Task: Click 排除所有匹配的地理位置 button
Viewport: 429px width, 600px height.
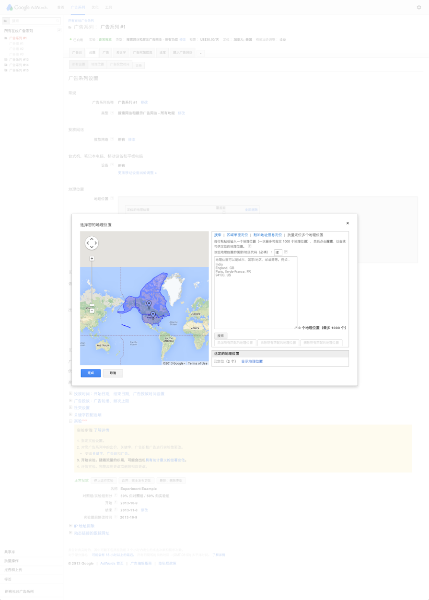Action: tap(278, 343)
